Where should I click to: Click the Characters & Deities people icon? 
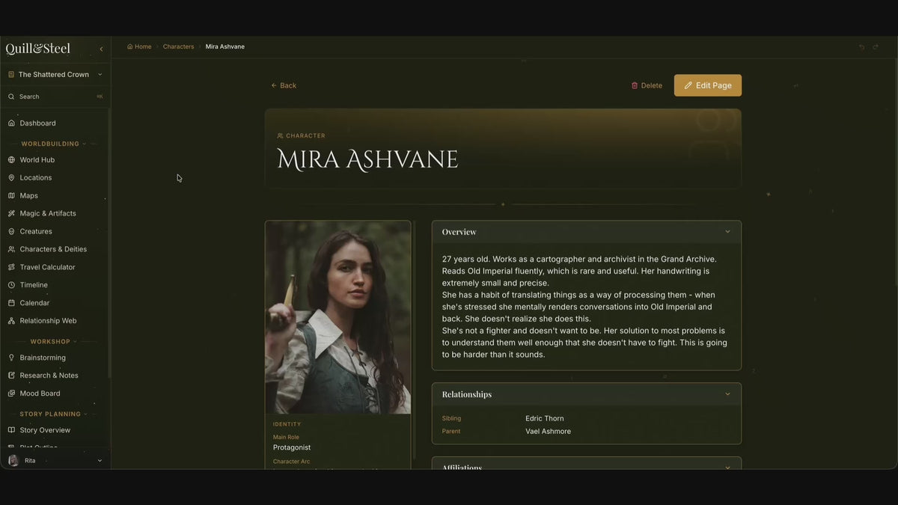click(11, 250)
